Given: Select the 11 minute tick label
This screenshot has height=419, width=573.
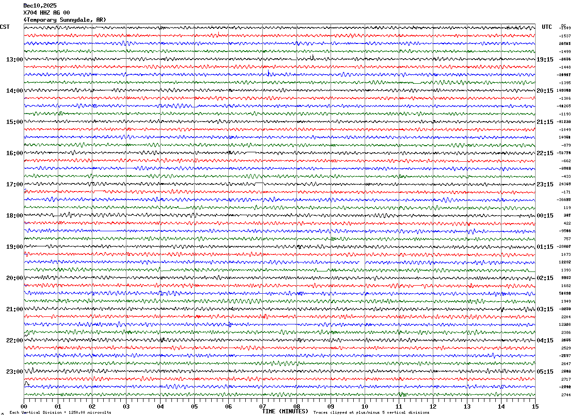Looking at the screenshot, I should (399, 407).
